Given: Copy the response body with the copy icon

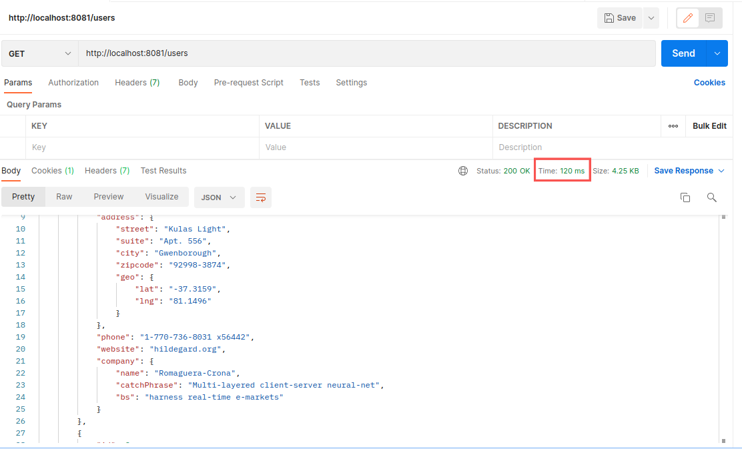Looking at the screenshot, I should coord(685,197).
